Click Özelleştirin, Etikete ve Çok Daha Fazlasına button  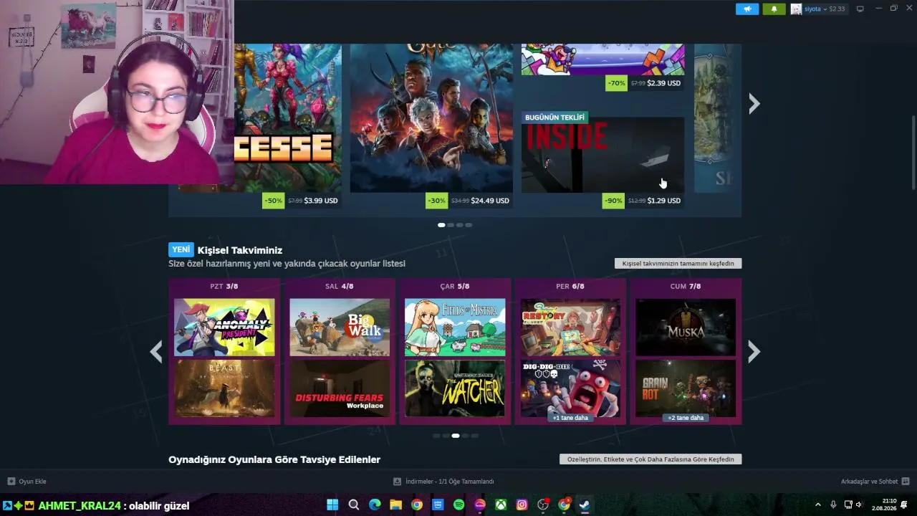pyautogui.click(x=650, y=459)
